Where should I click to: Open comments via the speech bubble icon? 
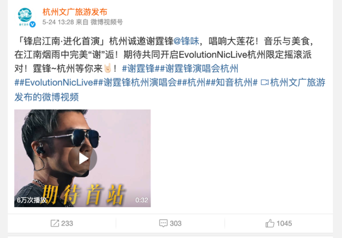click(x=163, y=223)
